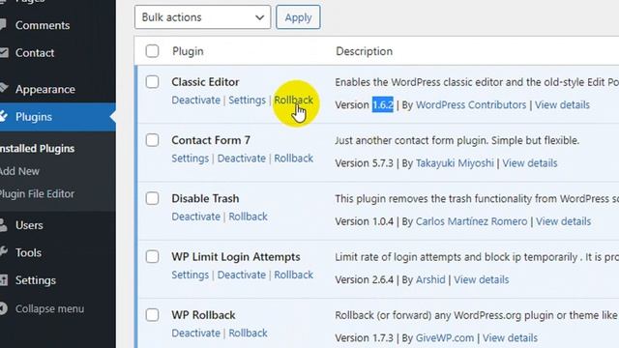The image size is (619, 348).
Task: Open Add New plugin submenu
Action: pyautogui.click(x=19, y=171)
